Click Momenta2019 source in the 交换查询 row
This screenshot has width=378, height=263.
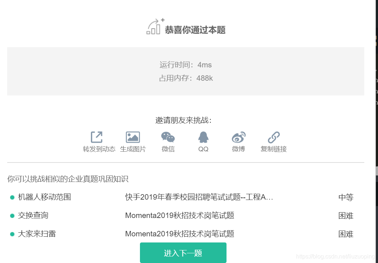pyautogui.click(x=180, y=215)
